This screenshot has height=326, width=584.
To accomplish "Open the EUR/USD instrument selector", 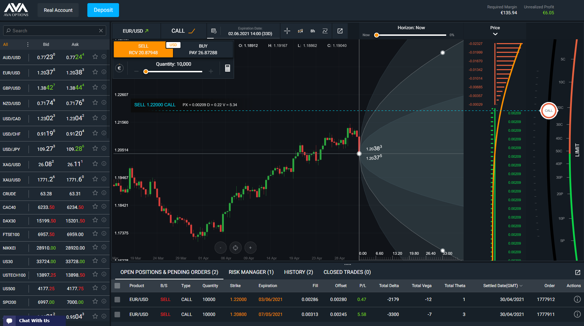I will [136, 31].
